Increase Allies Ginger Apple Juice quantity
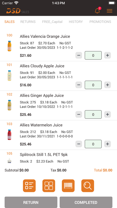 click(107, 114)
